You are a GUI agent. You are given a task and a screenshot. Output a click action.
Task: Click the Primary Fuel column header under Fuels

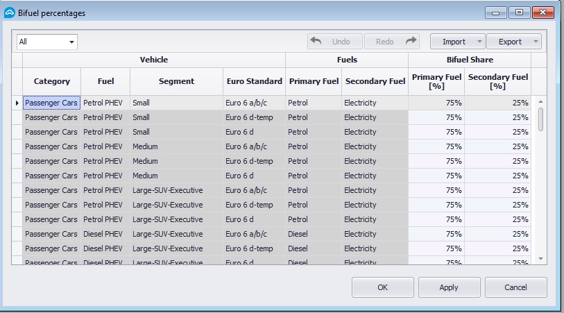pyautogui.click(x=314, y=81)
